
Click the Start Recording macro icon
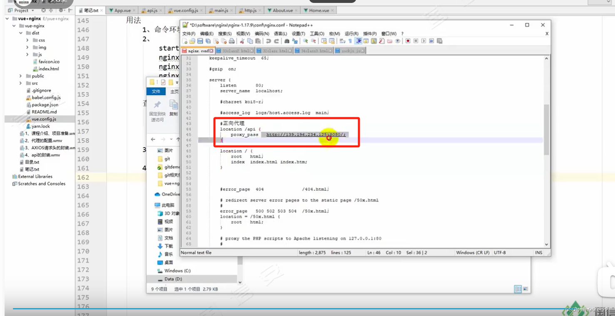pyautogui.click(x=408, y=41)
